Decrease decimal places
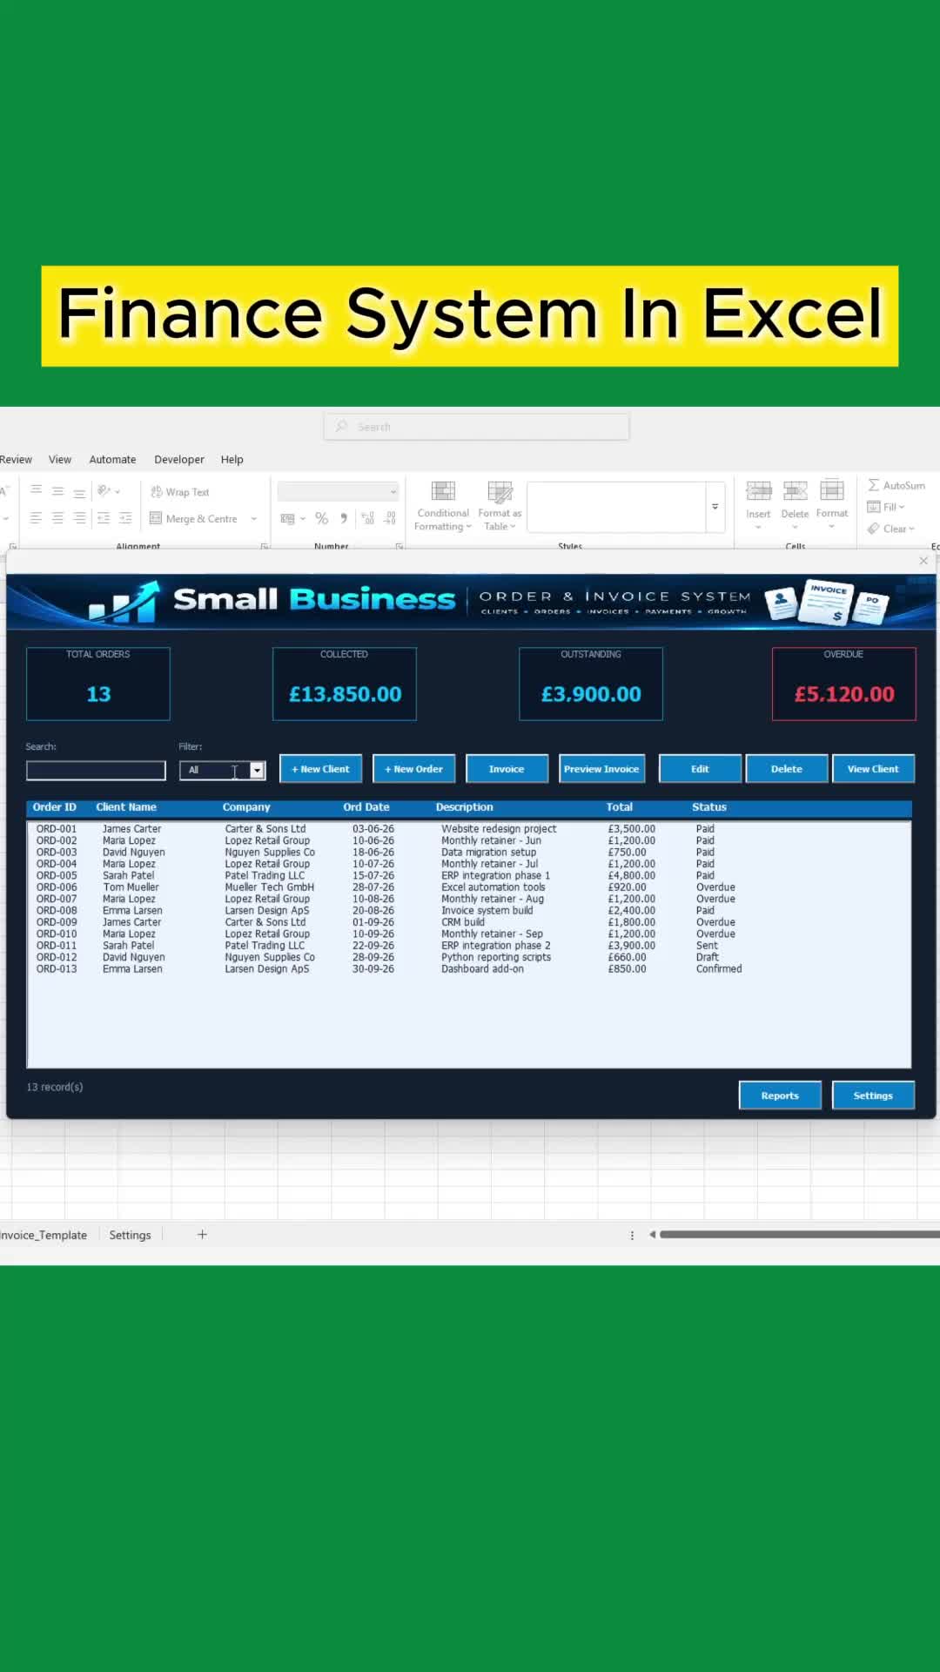The width and height of the screenshot is (940, 1672). click(x=390, y=518)
